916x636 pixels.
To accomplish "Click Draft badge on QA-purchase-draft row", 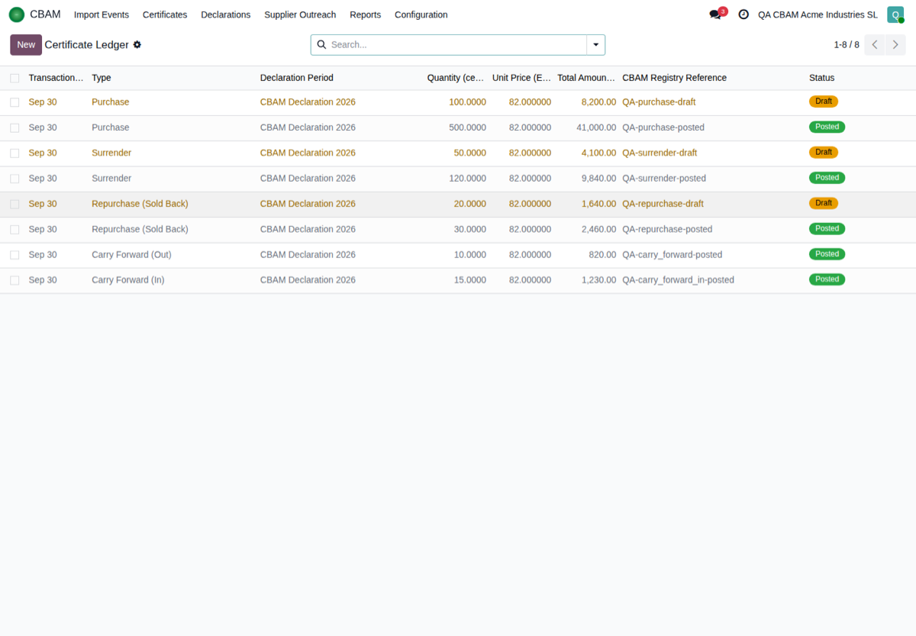I will pyautogui.click(x=824, y=102).
